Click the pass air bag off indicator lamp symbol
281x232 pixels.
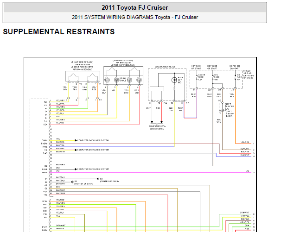point(174,80)
